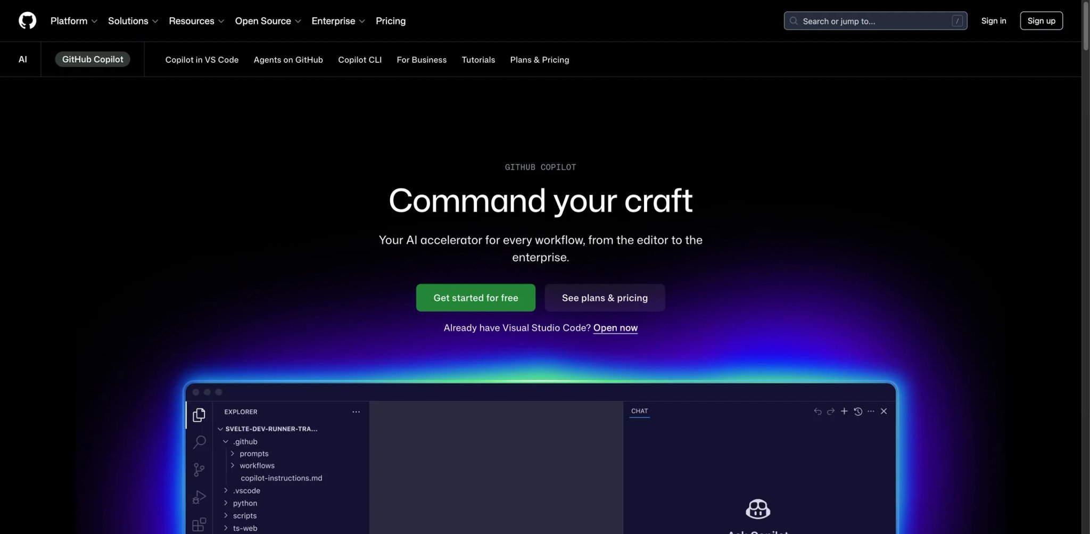Click the Open now link

615,328
